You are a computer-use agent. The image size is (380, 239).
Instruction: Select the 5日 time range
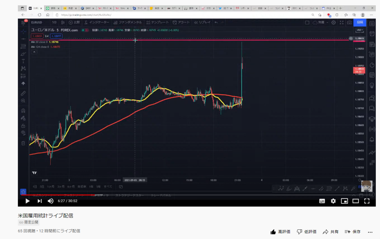click(x=42, y=186)
